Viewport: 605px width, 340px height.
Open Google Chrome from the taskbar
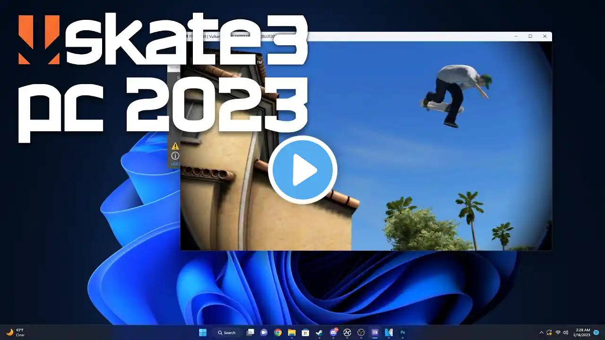(278, 332)
